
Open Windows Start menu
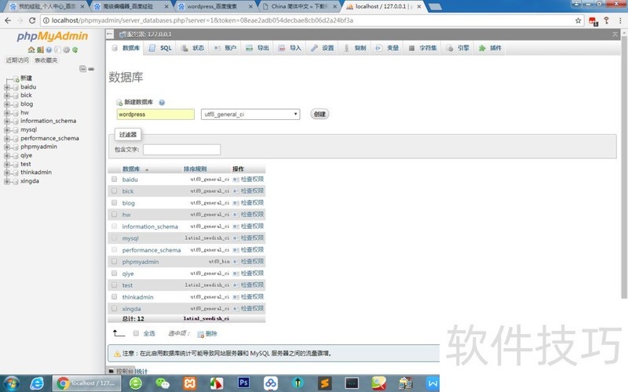coord(11,383)
